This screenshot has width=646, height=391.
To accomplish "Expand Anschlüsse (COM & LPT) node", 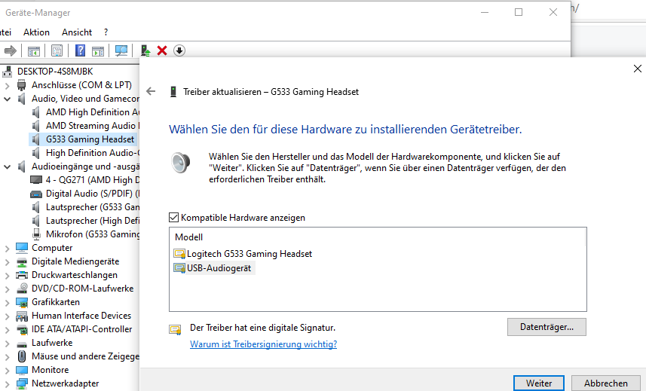I will click(x=7, y=86).
